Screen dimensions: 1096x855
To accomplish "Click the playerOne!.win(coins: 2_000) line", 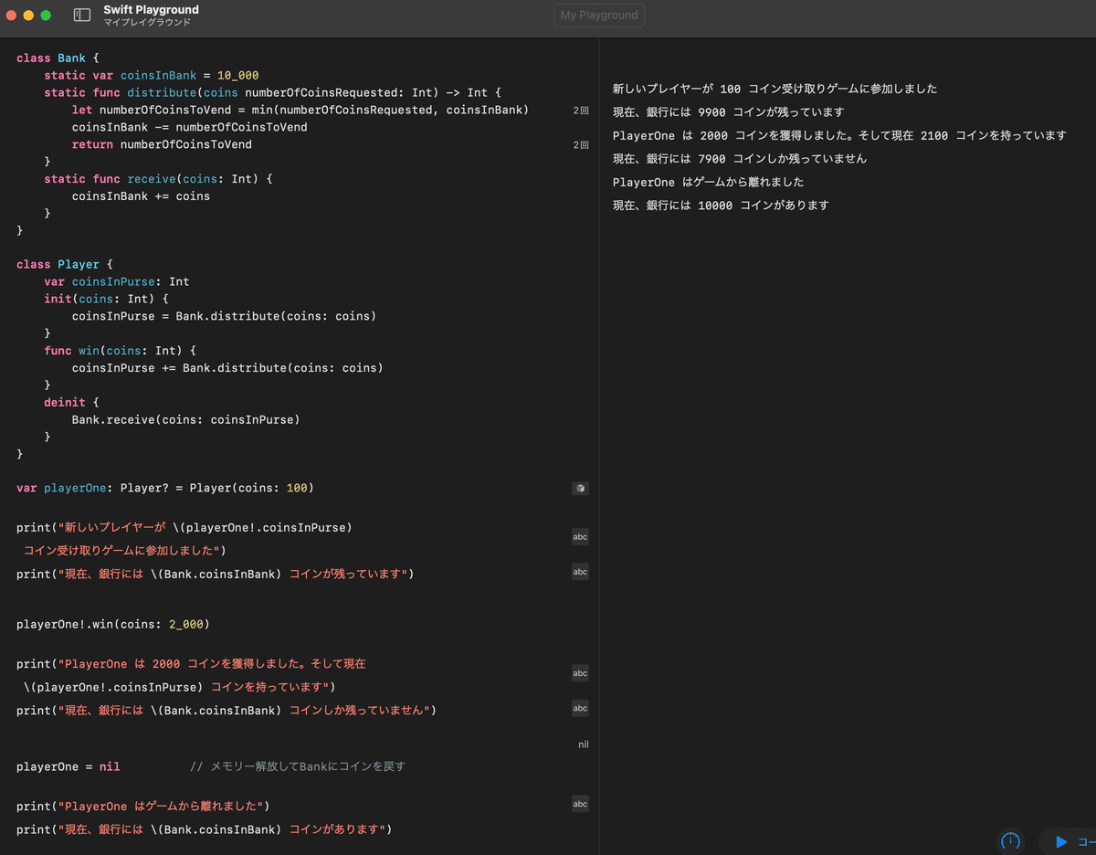I will pos(113,625).
